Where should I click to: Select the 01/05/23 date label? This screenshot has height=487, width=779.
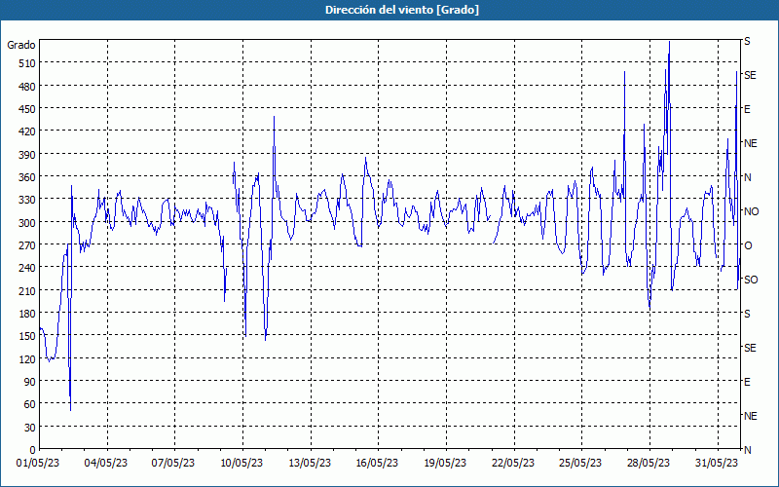pos(38,464)
